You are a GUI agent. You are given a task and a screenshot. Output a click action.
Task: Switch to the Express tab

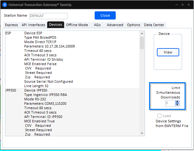[11, 25]
